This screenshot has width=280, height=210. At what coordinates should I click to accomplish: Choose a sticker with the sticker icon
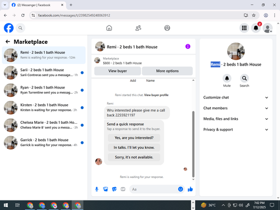[114, 189]
